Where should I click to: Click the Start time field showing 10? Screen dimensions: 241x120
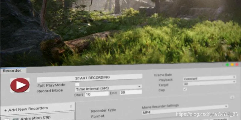click(x=97, y=94)
